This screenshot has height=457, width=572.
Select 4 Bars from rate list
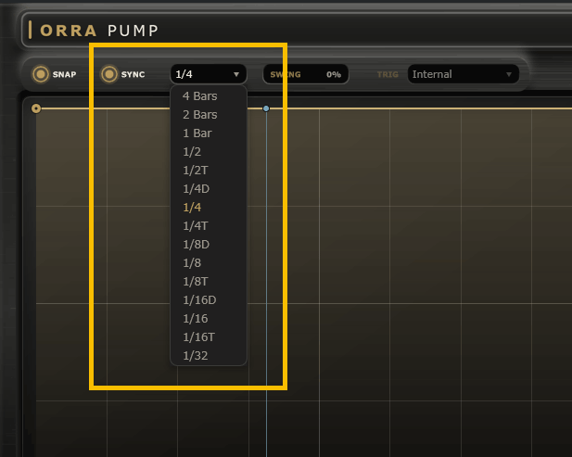coord(209,95)
